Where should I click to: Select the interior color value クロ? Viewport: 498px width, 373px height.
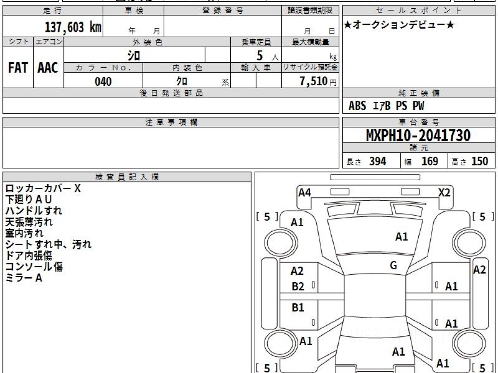point(181,81)
